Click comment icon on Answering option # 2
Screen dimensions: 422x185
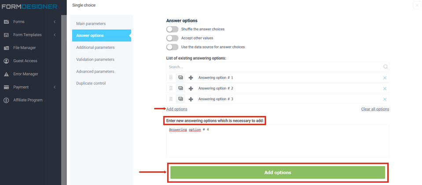181,88
